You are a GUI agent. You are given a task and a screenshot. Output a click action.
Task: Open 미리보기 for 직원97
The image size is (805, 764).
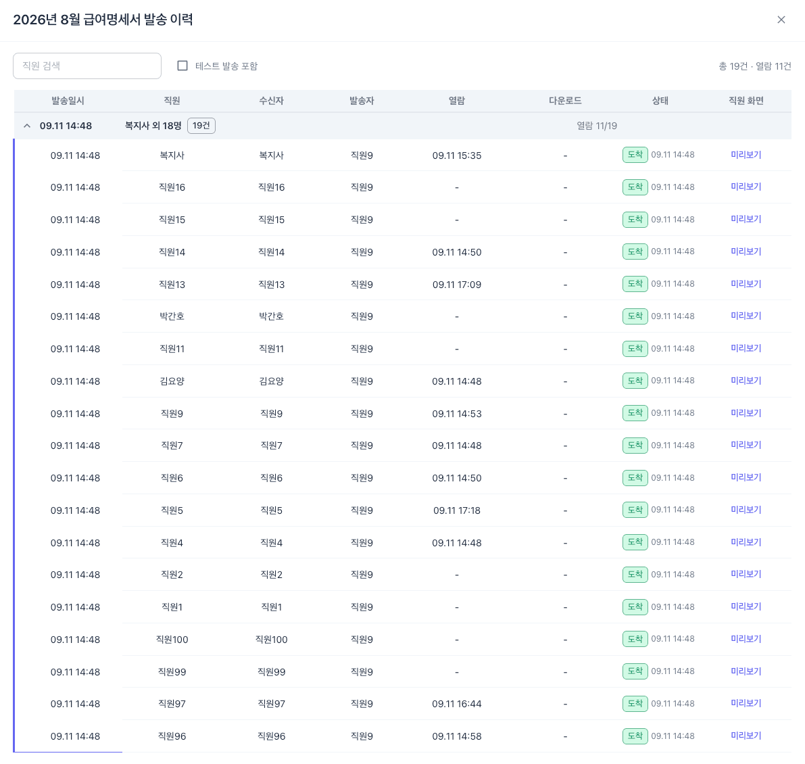[x=746, y=703]
